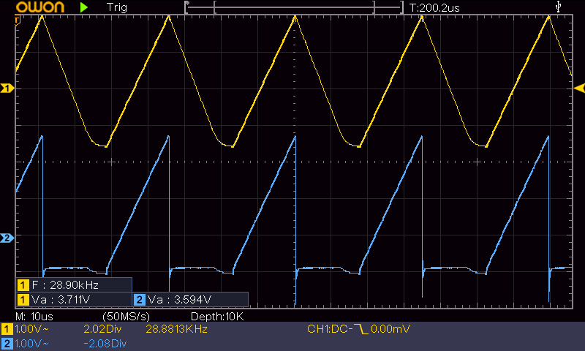Click the F : 28.90kHz frequency measurement
Viewport: 585px width, 351px height.
(x=65, y=285)
